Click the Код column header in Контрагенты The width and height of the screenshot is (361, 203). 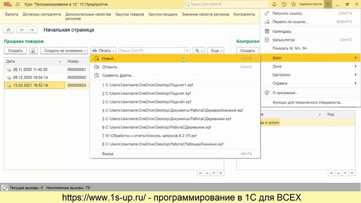(331, 114)
